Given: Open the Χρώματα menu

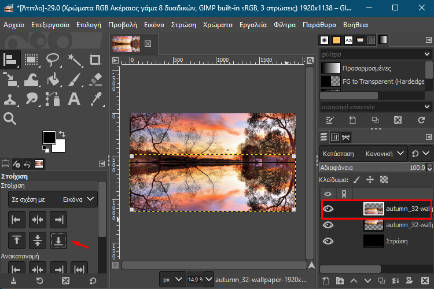Looking at the screenshot, I should coord(218,25).
